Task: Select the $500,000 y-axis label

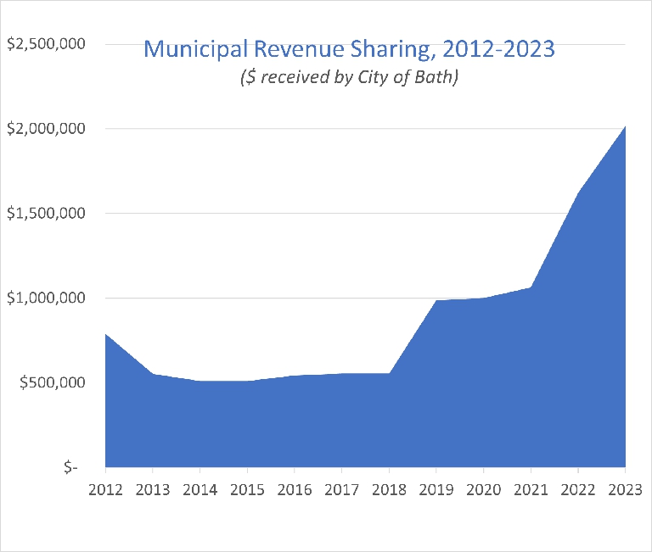Action: 53,382
